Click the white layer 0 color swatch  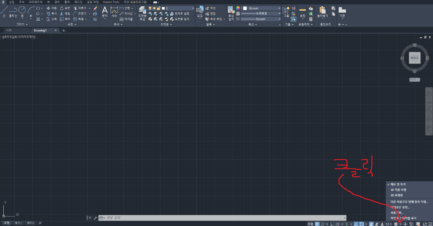click(x=163, y=8)
